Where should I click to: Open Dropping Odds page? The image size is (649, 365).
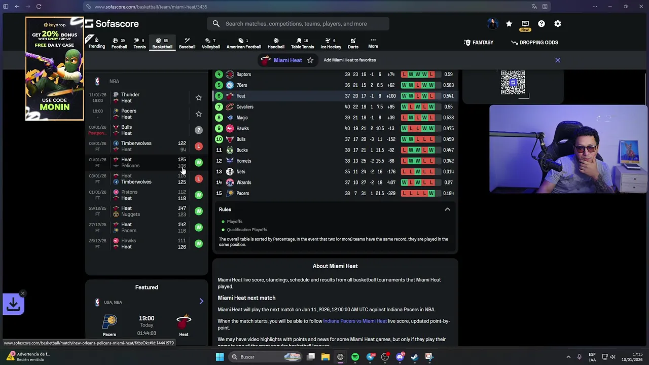coord(534,43)
